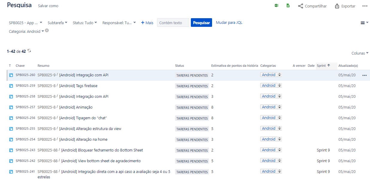
Task: Click subtask type icon for SPB0025-243
Action: click(11, 150)
